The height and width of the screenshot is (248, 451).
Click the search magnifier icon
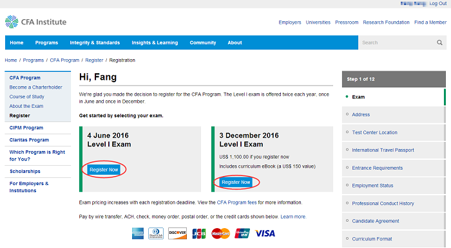point(439,42)
